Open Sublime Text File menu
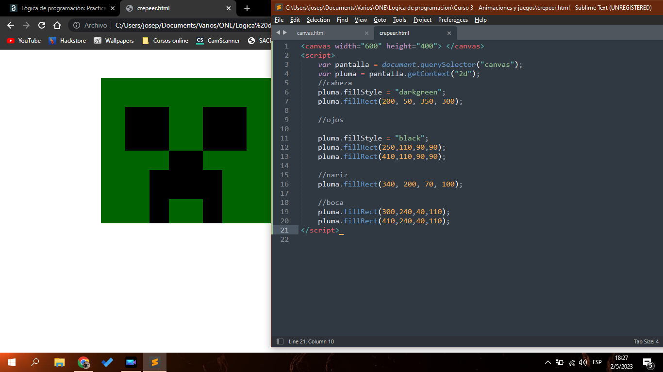Screen dimensions: 663x372 [279, 20]
